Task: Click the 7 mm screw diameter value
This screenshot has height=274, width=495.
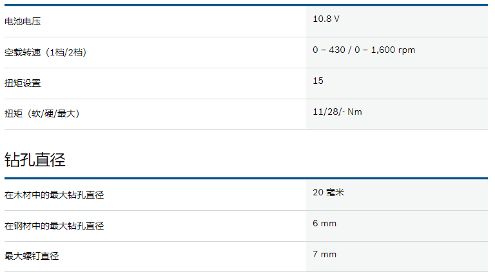Action: [325, 255]
